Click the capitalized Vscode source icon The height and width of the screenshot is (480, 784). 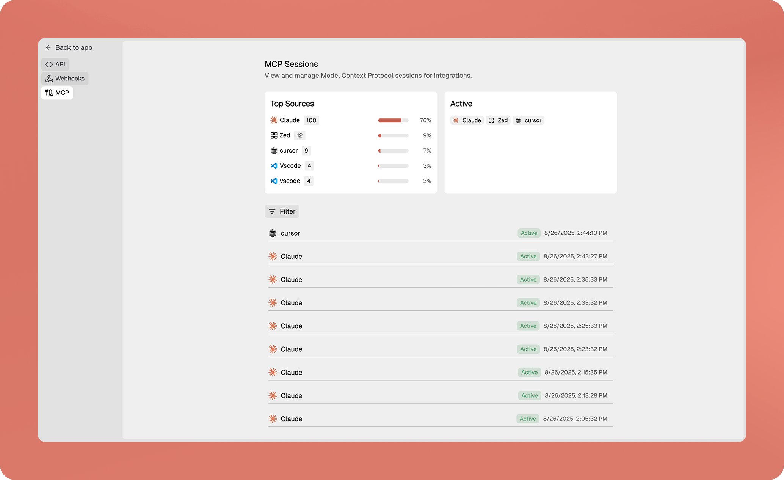(274, 166)
